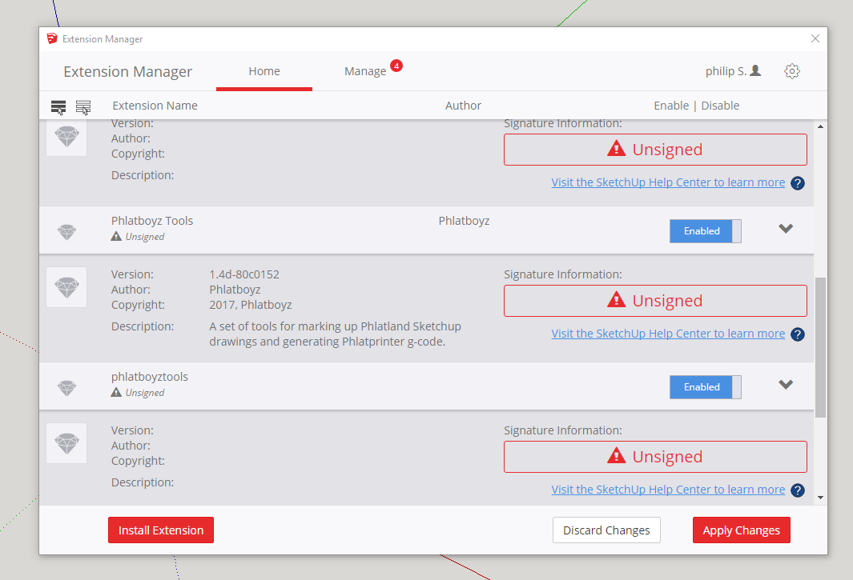
Task: Click the user profile icon beside philip S.
Action: click(x=755, y=71)
